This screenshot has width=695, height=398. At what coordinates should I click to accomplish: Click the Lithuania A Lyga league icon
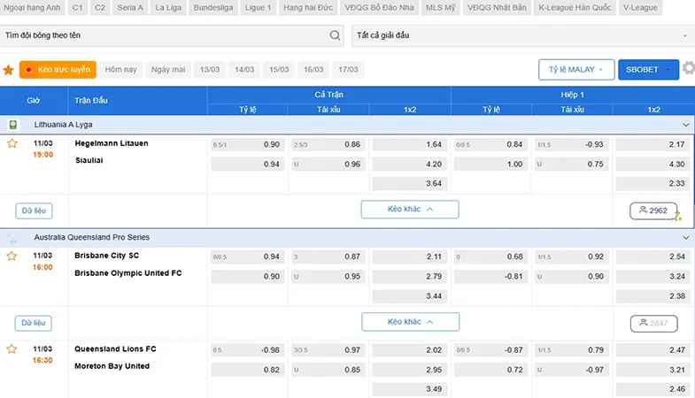tap(13, 125)
